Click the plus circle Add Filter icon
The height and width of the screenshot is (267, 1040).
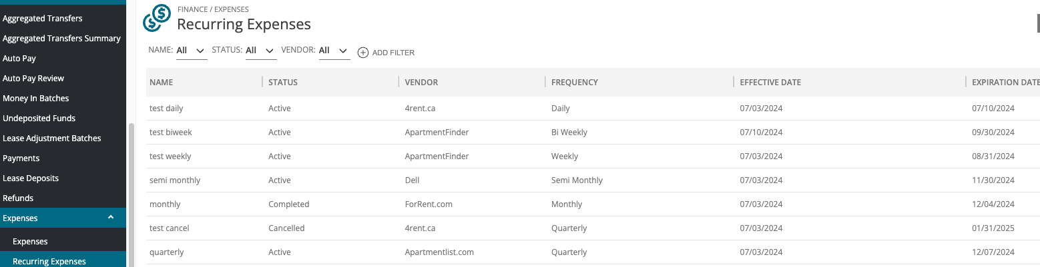point(363,53)
